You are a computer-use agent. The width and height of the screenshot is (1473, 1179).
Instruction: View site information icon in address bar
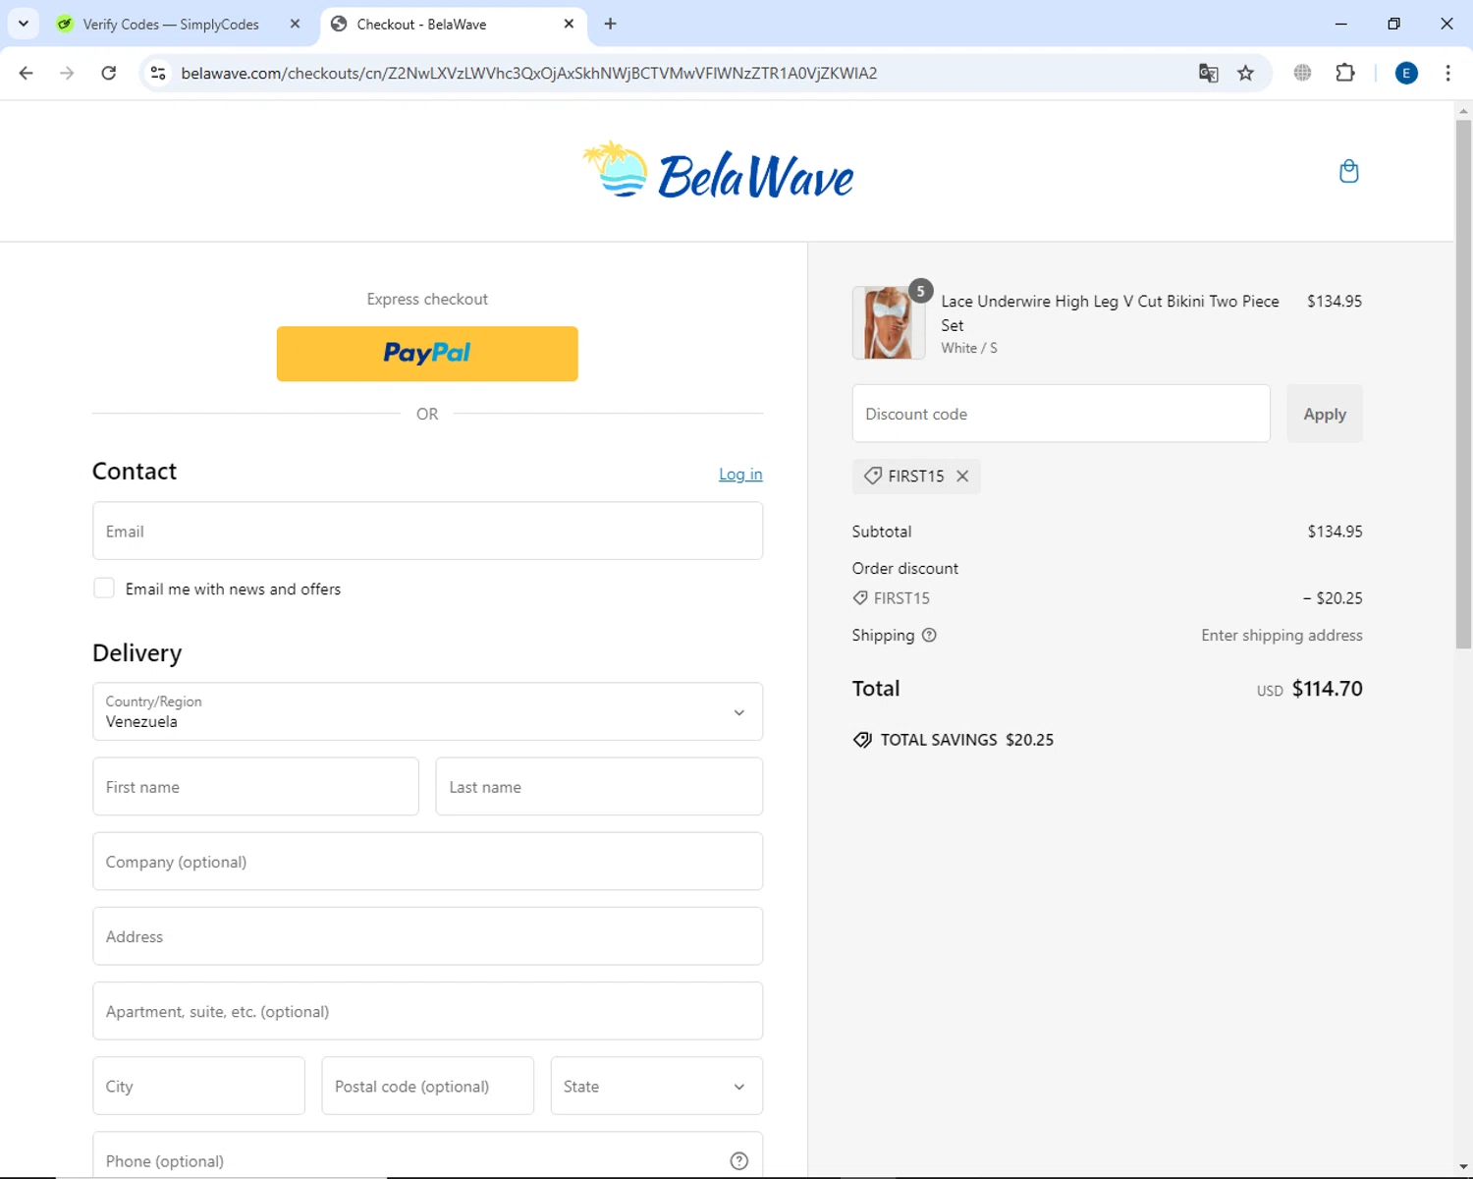(158, 73)
